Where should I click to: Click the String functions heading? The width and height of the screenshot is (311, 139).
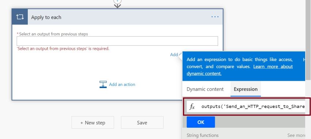(x=202, y=135)
